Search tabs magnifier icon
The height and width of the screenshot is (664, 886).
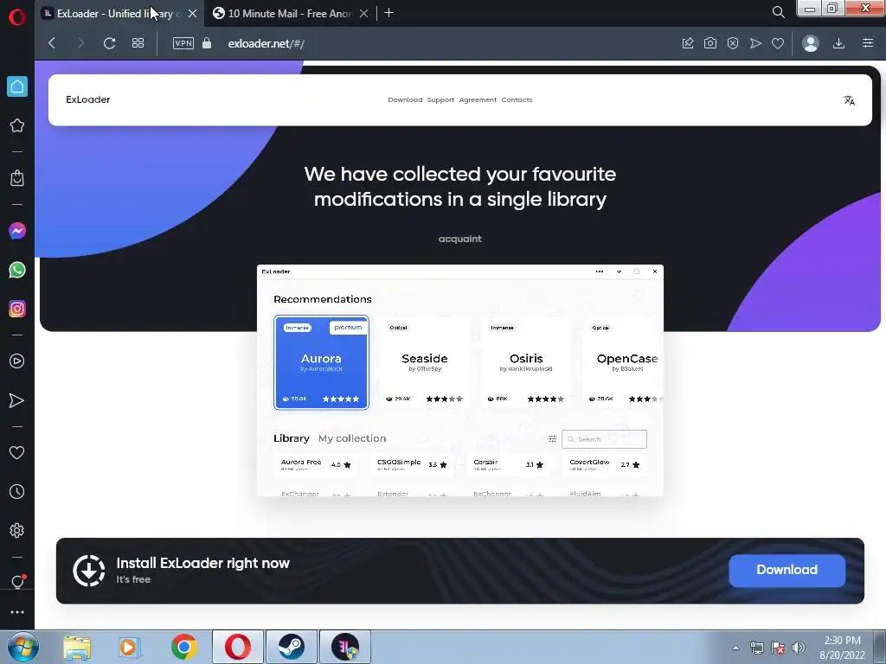[x=778, y=12]
